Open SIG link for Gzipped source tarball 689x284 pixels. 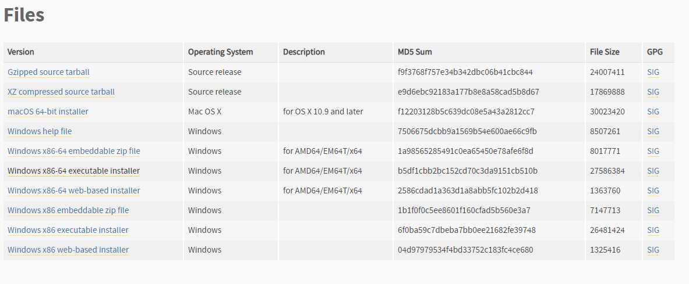tap(653, 72)
